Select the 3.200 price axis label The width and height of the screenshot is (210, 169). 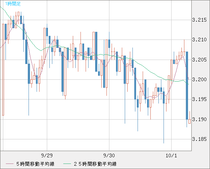click(199, 79)
